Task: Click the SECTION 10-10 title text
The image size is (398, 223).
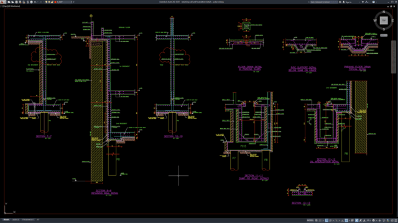Action: [x=173, y=136]
